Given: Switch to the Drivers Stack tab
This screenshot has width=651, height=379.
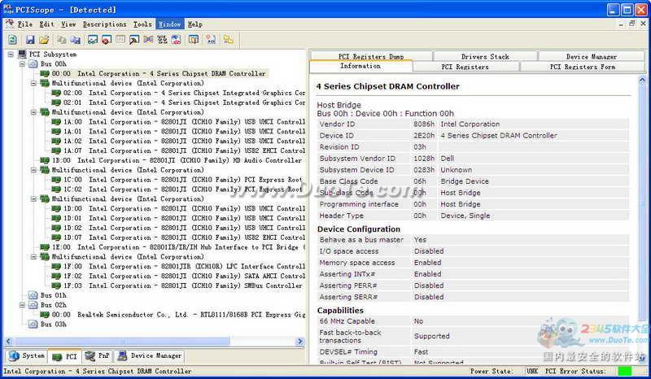Looking at the screenshot, I should pos(485,56).
